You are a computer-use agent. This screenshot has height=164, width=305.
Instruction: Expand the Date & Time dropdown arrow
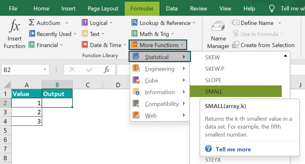point(125,45)
